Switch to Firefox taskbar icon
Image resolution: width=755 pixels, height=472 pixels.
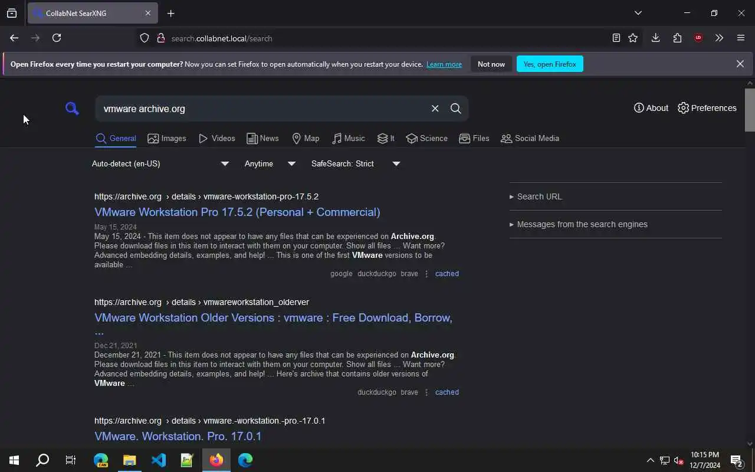[216, 460]
